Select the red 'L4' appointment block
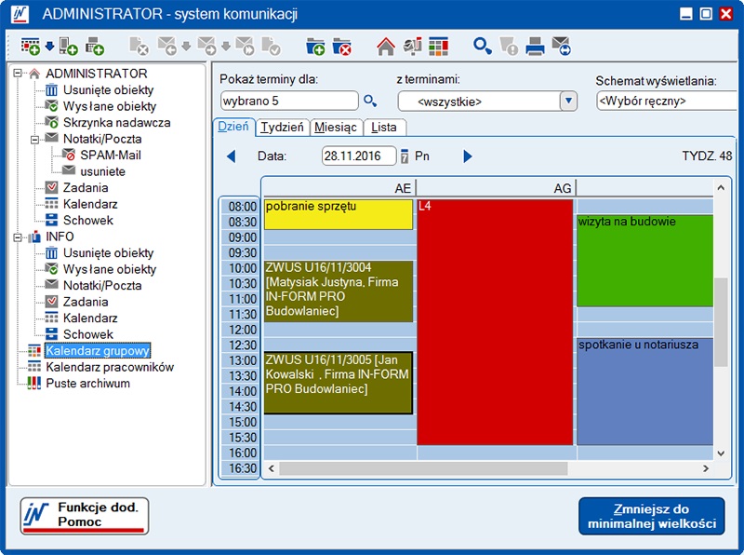The image size is (744, 555). (x=495, y=322)
